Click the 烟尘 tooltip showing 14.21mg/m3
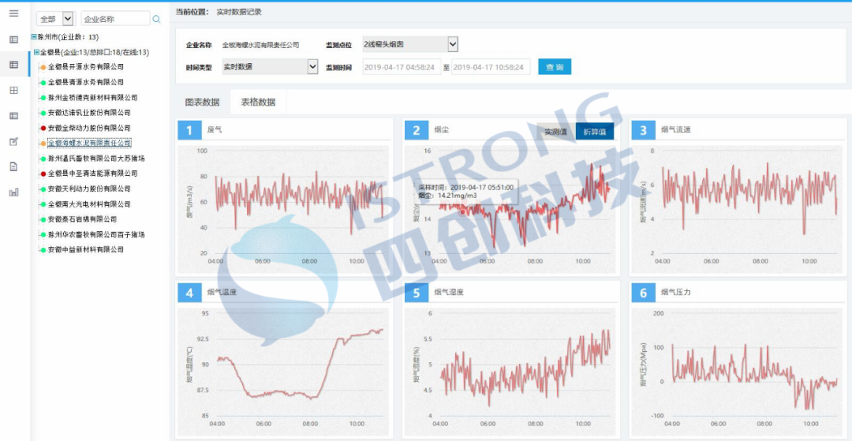The height and width of the screenshot is (441, 852). click(x=466, y=191)
